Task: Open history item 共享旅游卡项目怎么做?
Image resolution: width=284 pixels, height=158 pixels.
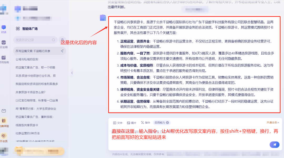Action: coord(31,92)
